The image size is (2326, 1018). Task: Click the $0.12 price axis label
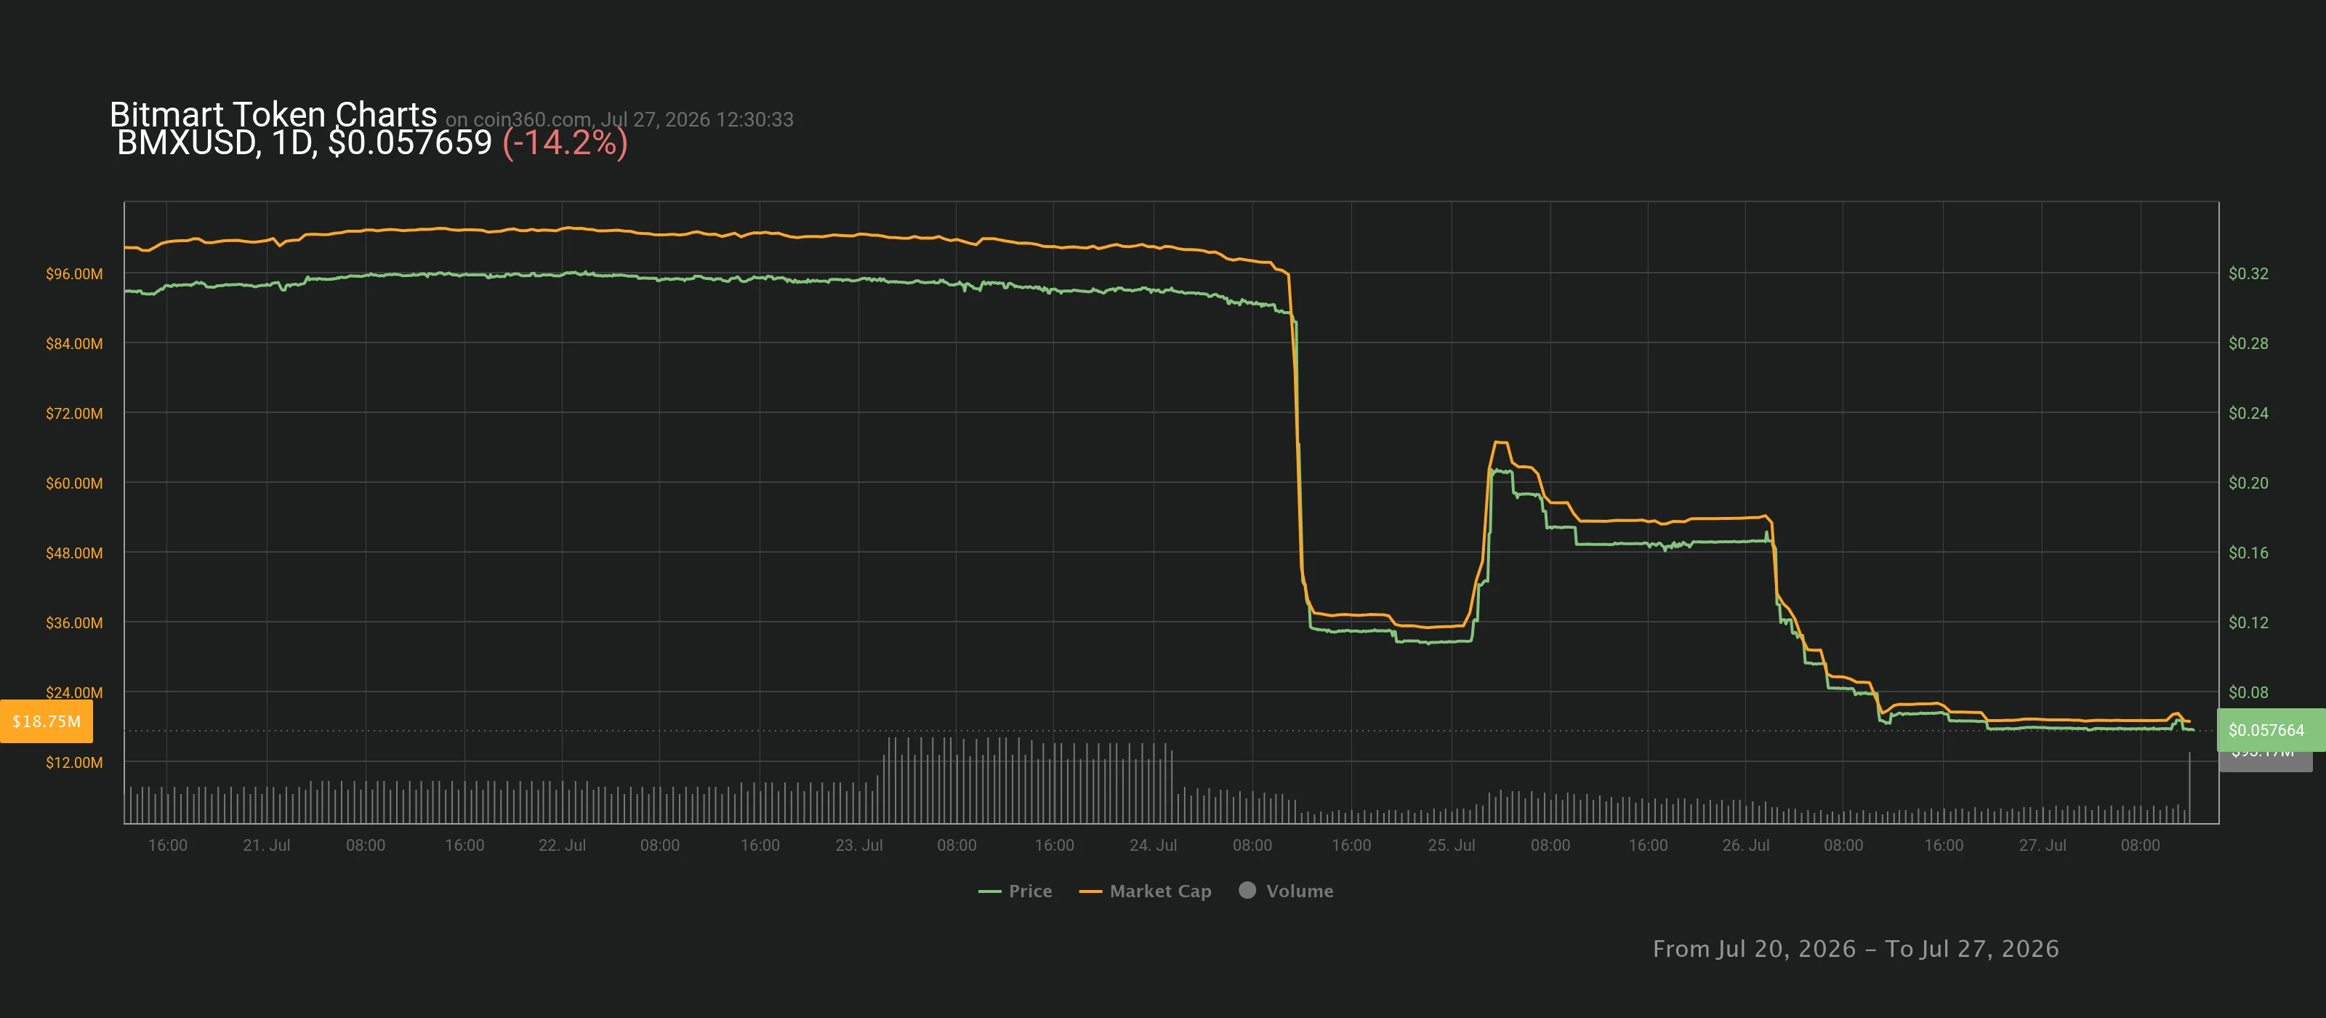[x=2247, y=622]
